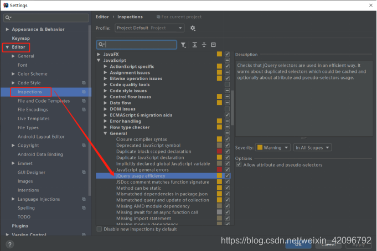Click the project icon beside Copyright
The width and height of the screenshot is (377, 251).
[84, 146]
